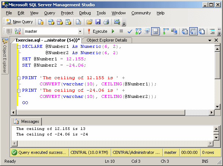Collapse the second PRINT statement block

click(x=19, y=91)
